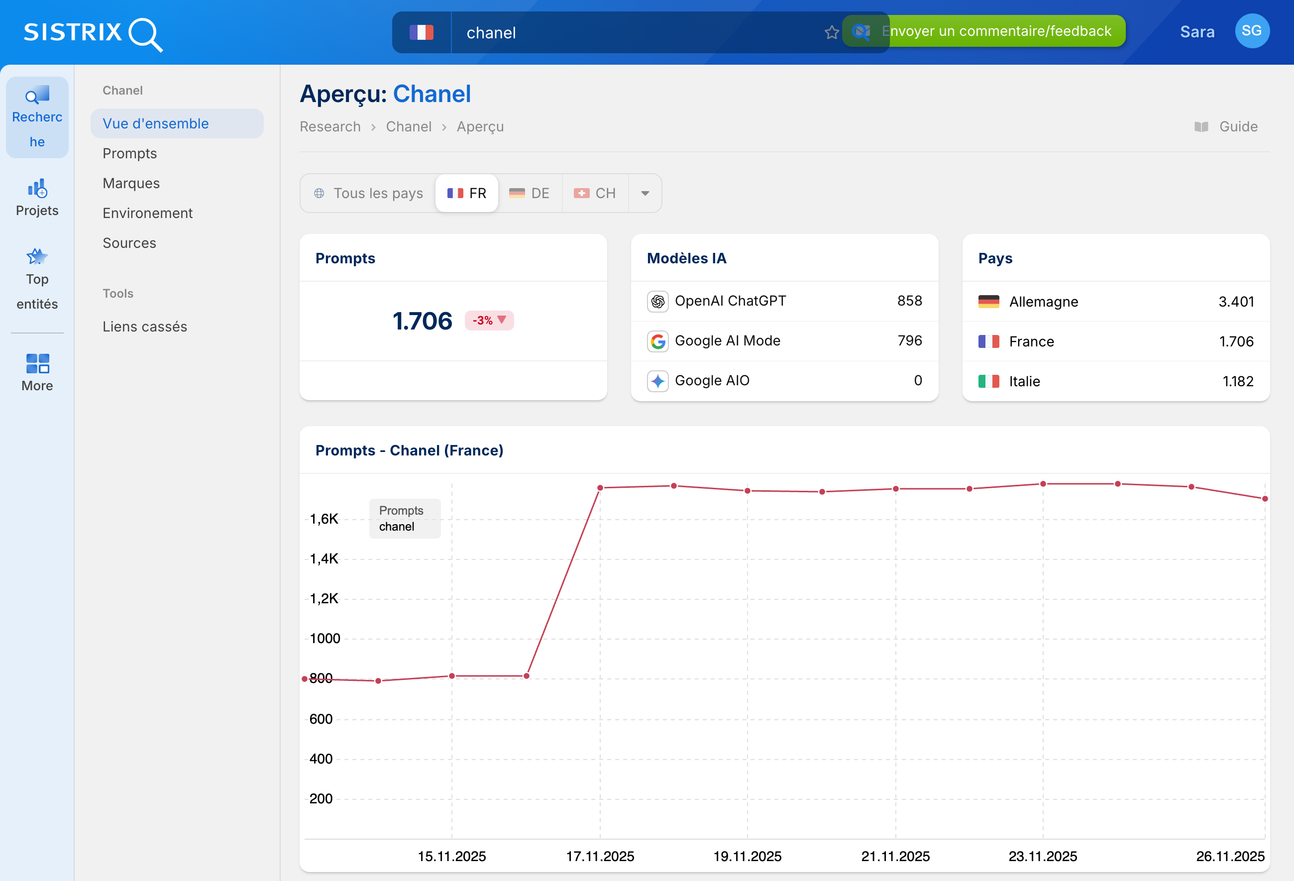
Task: Open the Liens cassés tool
Action: tap(145, 327)
